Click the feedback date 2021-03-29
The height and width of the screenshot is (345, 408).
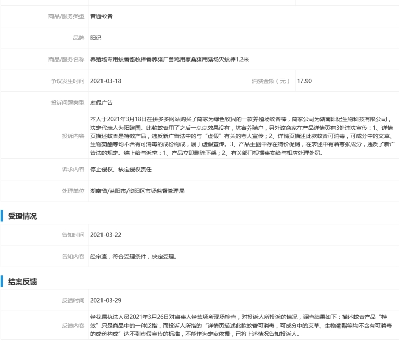coord(106,300)
